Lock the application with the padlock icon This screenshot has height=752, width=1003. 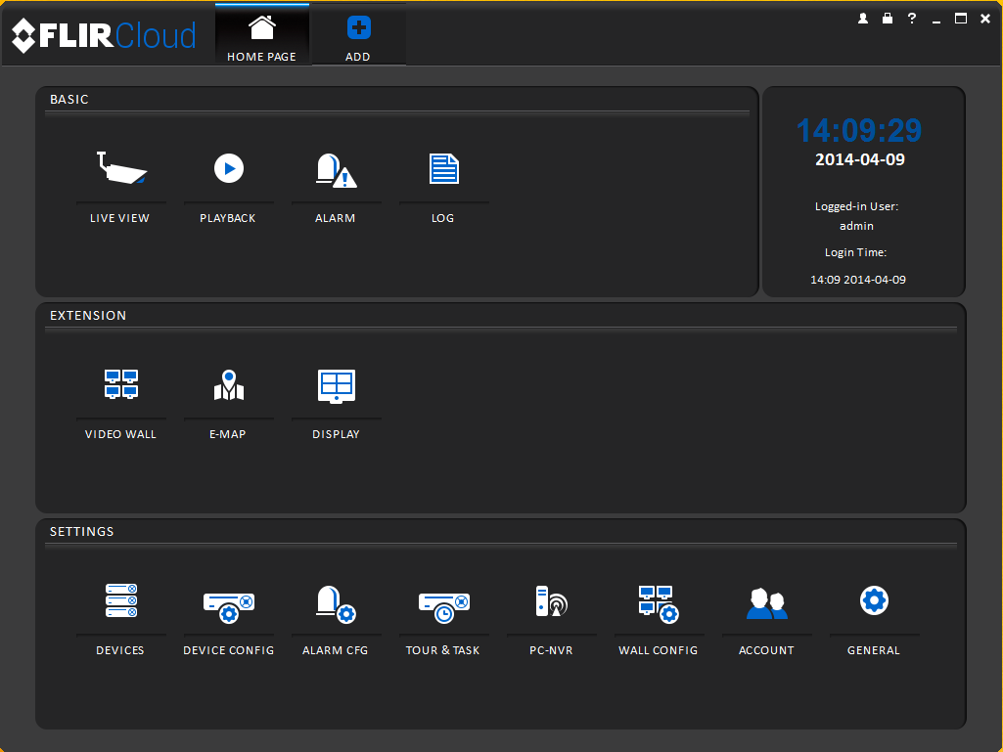coord(888,19)
